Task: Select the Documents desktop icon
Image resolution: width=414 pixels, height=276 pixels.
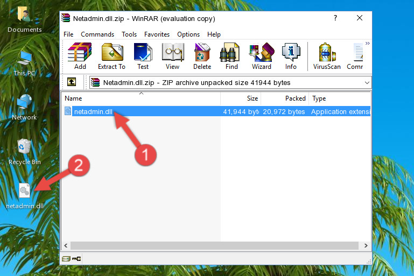Action: 24,19
